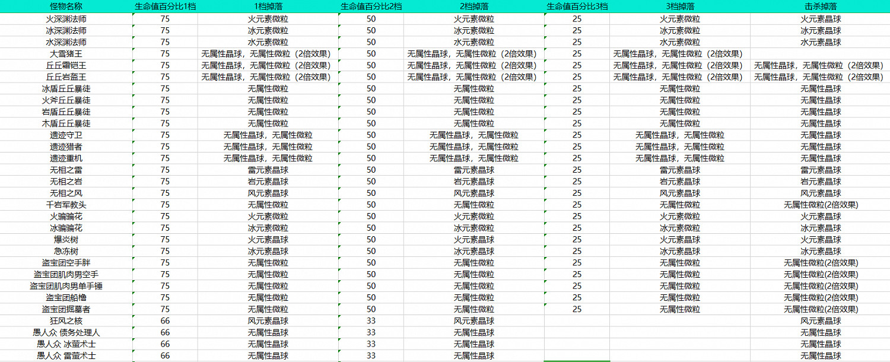The width and height of the screenshot is (890, 362).
Task: Click the empty 击杀掉落 cell for 大雪猪王
Action: coord(820,54)
